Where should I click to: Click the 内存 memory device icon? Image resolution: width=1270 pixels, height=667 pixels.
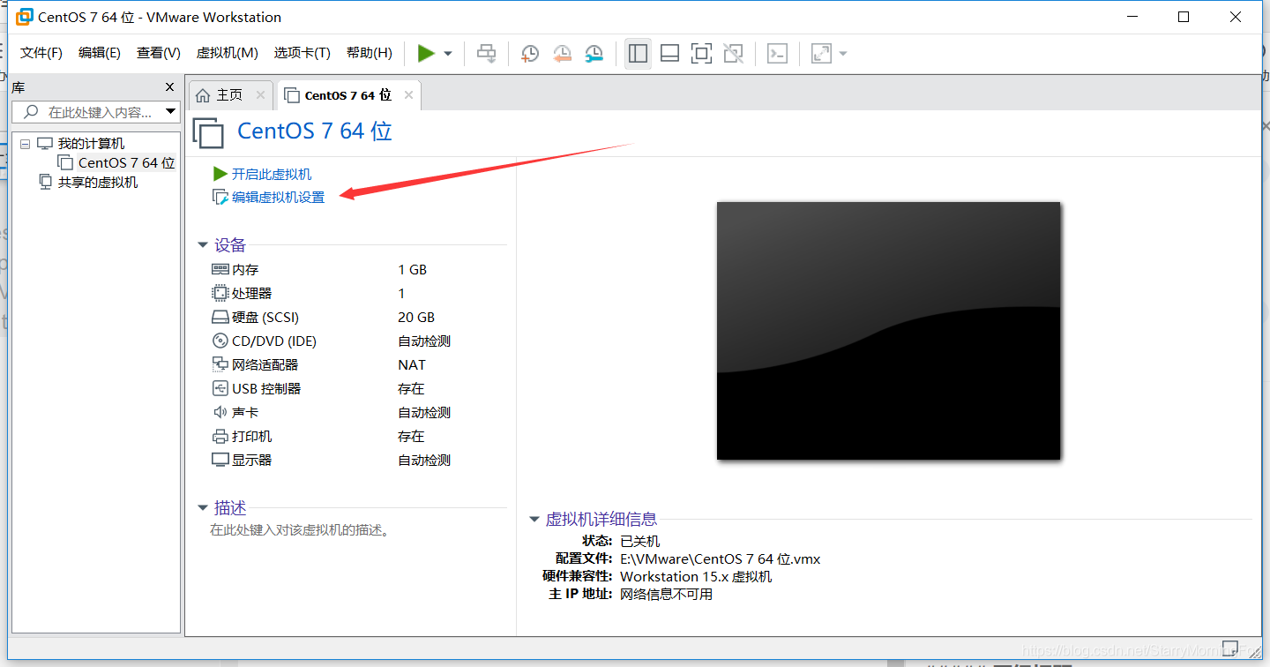click(x=220, y=269)
